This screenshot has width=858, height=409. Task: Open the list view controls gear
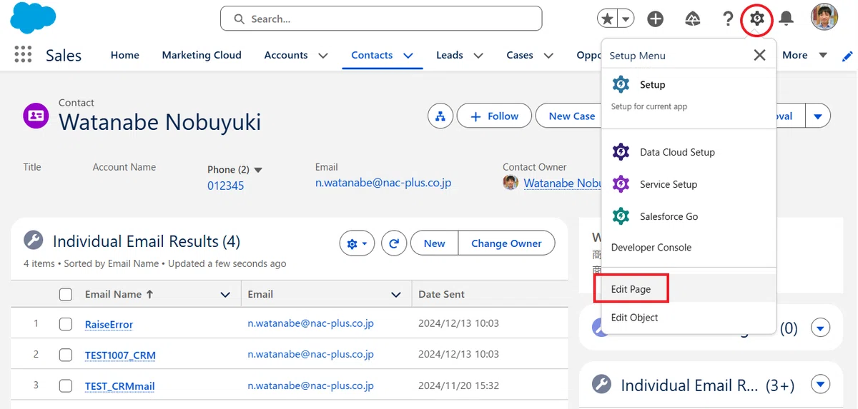click(x=357, y=243)
